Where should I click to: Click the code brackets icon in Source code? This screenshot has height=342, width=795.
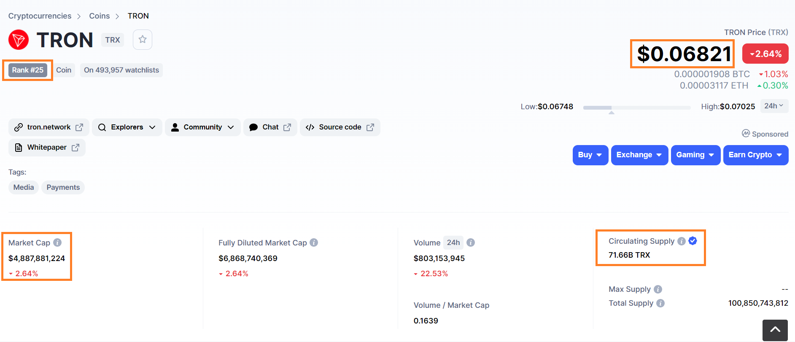[x=310, y=127]
